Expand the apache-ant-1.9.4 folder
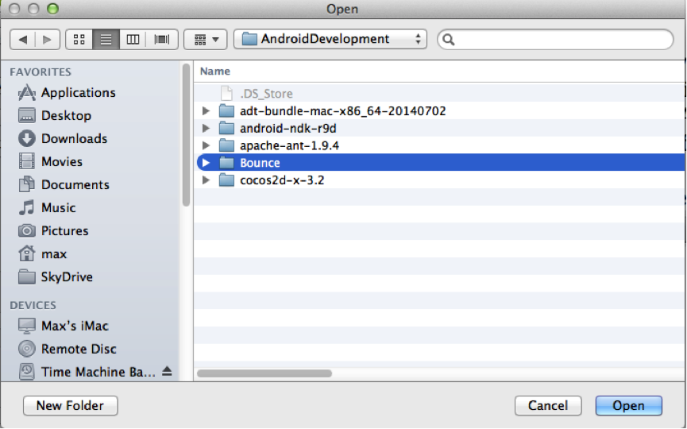Viewport: 687px width, 429px height. [x=206, y=145]
